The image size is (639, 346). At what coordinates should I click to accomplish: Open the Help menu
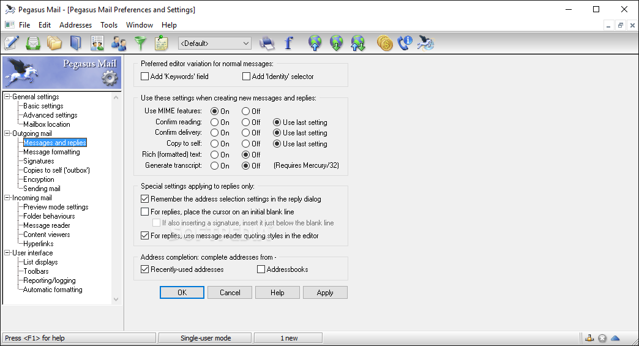(x=169, y=25)
